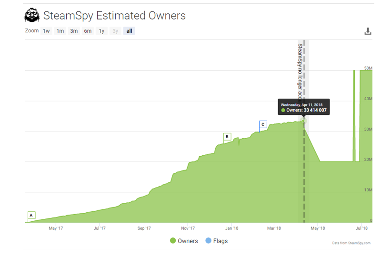This screenshot has width=381, height=255.
Task: Set zoom range to 1y
Action: 101,31
